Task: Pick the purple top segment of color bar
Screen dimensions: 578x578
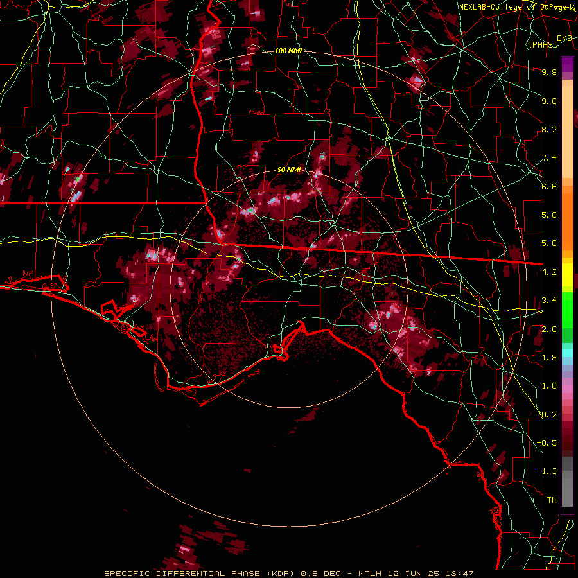Action: click(x=567, y=64)
